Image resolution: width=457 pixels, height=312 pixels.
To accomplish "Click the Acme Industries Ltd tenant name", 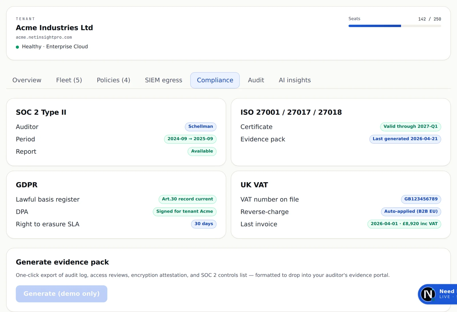I will click(54, 28).
